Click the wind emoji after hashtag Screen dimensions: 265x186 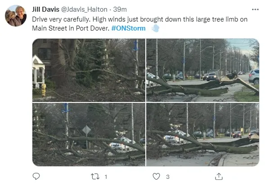point(155,28)
